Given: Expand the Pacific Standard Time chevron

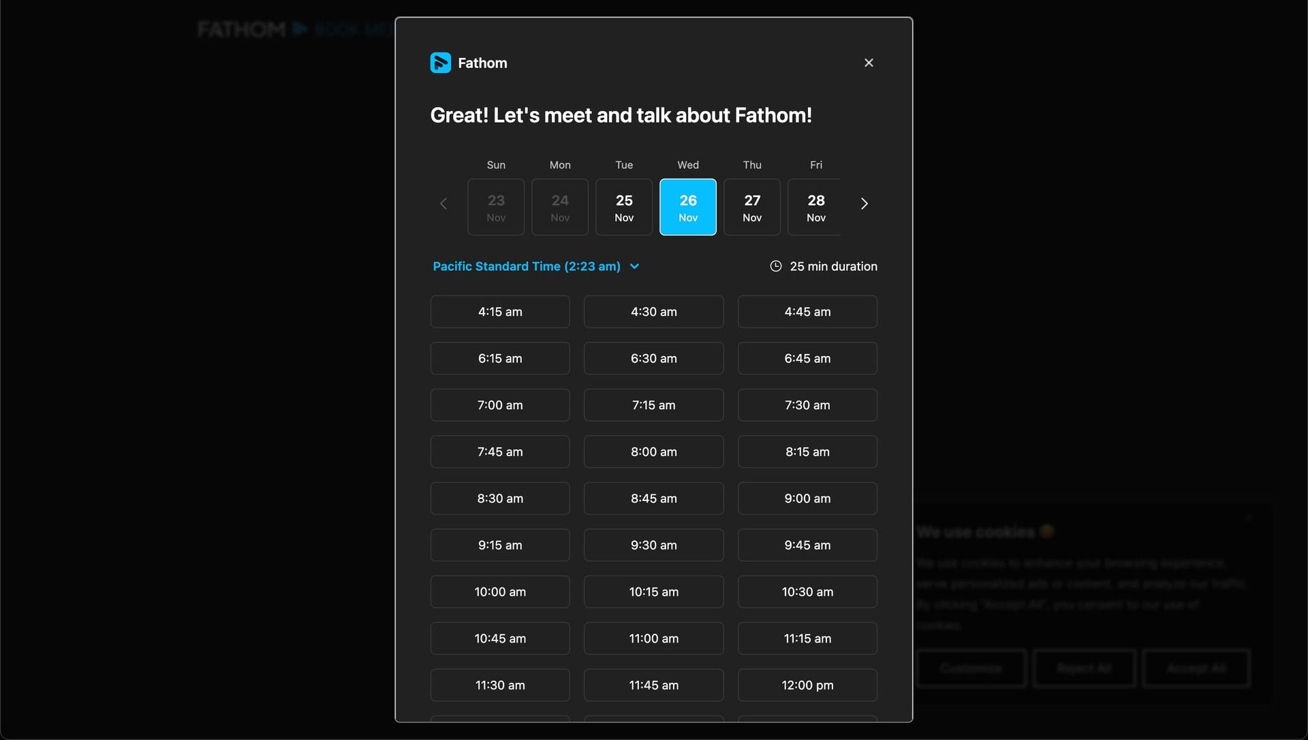Looking at the screenshot, I should [x=634, y=266].
